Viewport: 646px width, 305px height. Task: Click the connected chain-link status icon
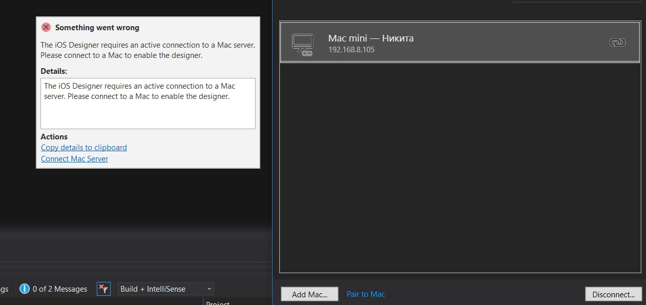coord(617,43)
